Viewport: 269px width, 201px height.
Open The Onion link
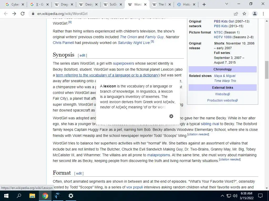click(128, 37)
